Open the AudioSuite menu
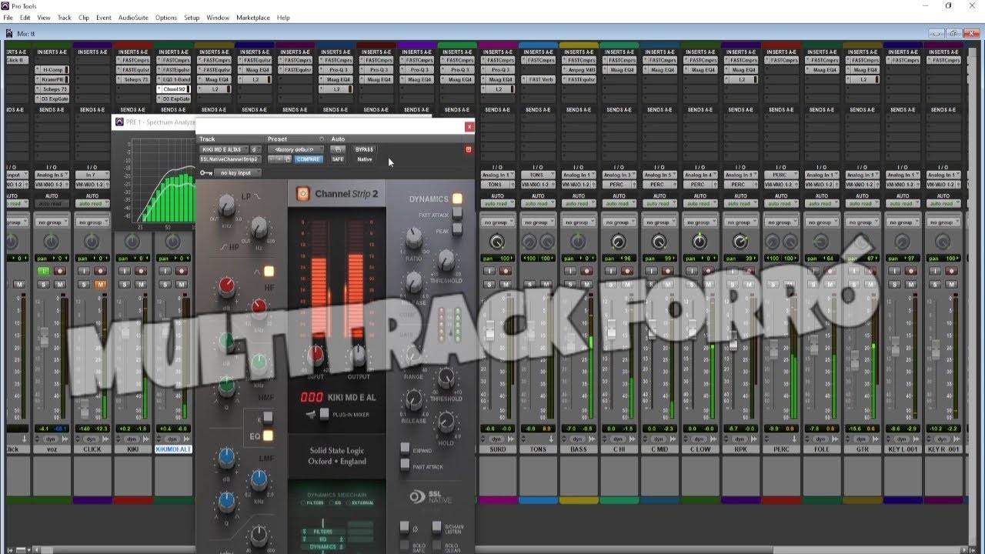The image size is (985, 554). point(133,18)
